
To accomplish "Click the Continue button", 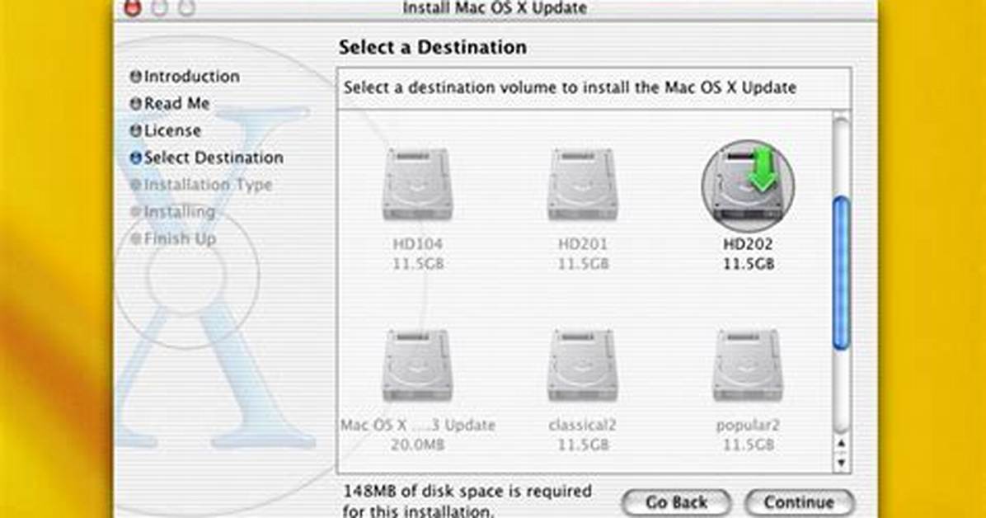I will click(799, 502).
